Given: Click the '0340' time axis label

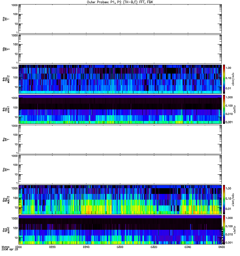Looking at the screenshot, I should [188, 247].
